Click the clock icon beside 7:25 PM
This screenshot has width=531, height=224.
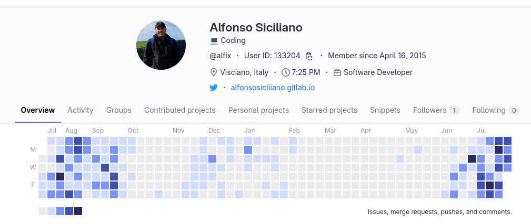pyautogui.click(x=286, y=72)
